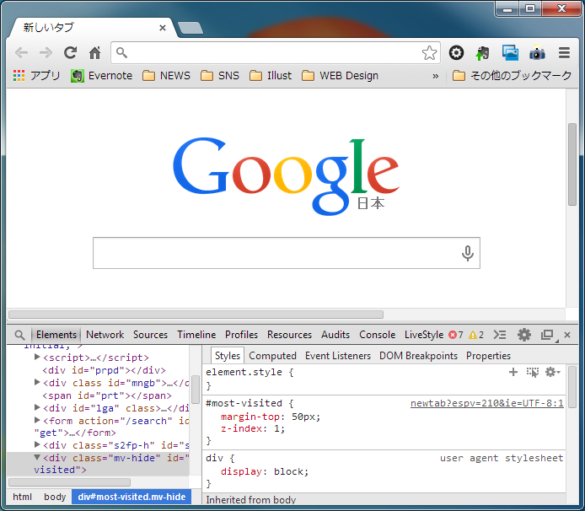Show the DevTools console drawer icon
Image resolution: width=585 pixels, height=511 pixels.
(500, 335)
